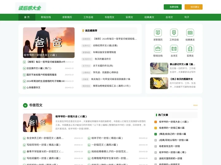Open 学先进、找差距心得体会 article
221x165 pixels.
click(x=106, y=72)
